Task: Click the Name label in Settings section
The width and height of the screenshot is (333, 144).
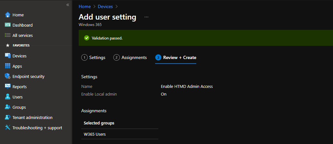Action: pyautogui.click(x=87, y=86)
